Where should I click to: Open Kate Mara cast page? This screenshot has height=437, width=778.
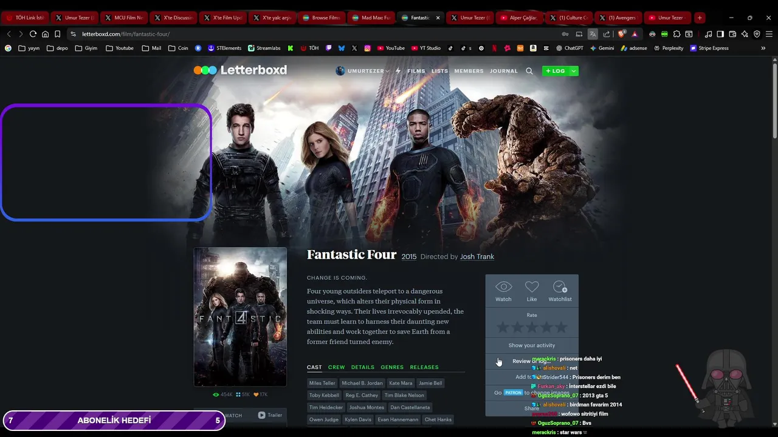pyautogui.click(x=401, y=383)
